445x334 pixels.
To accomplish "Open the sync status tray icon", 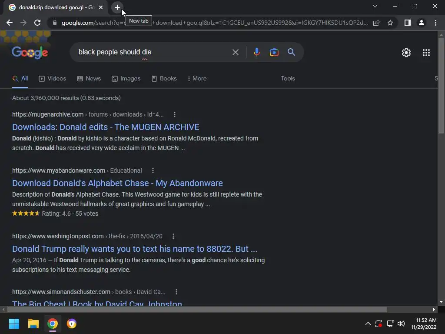I will click(379, 324).
